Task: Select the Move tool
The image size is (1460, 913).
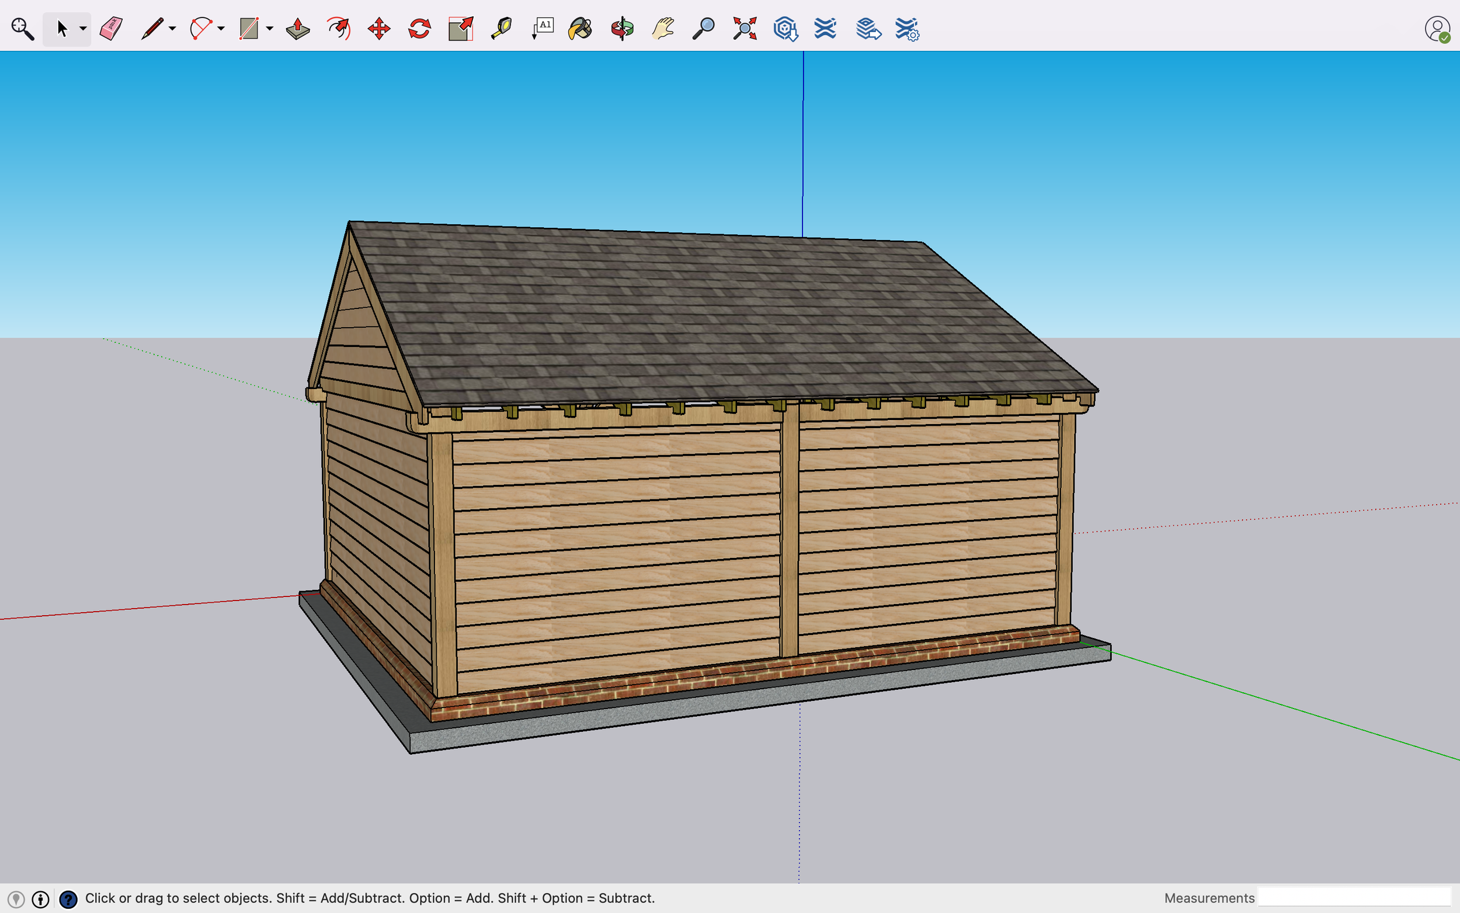Action: (x=379, y=29)
